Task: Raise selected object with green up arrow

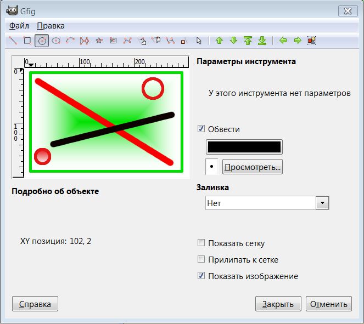Action: (x=219, y=41)
